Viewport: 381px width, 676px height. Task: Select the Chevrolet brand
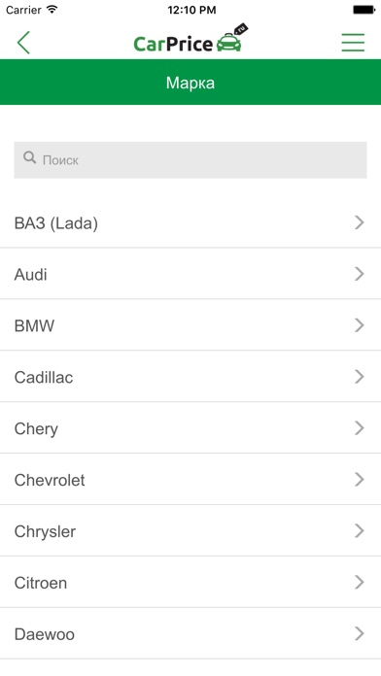190,480
